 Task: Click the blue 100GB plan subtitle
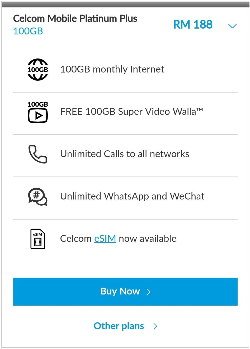(28, 31)
